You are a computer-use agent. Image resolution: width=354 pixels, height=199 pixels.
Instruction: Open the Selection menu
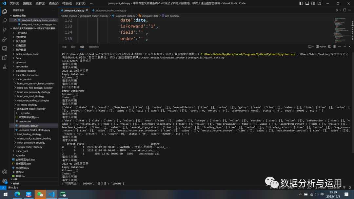click(40, 3)
